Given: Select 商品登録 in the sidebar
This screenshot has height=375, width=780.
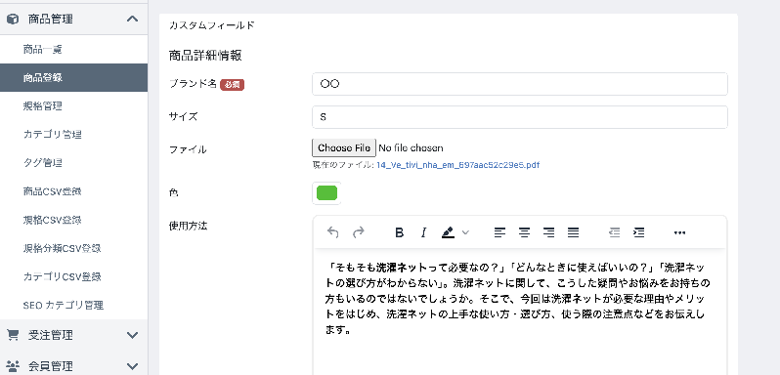Looking at the screenshot, I should [73, 77].
